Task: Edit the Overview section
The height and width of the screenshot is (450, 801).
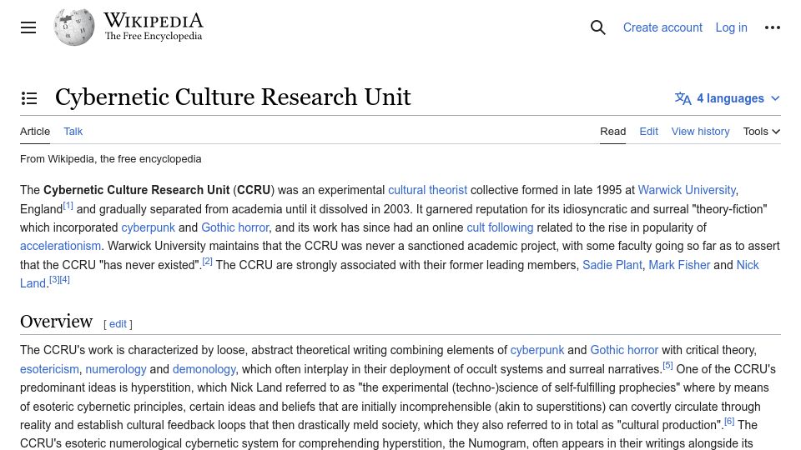Action: click(x=118, y=324)
